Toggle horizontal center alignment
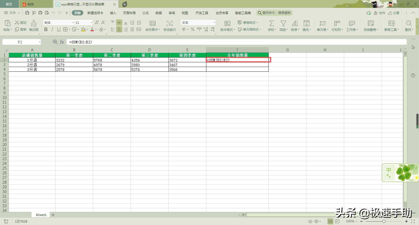 [x=119, y=30]
